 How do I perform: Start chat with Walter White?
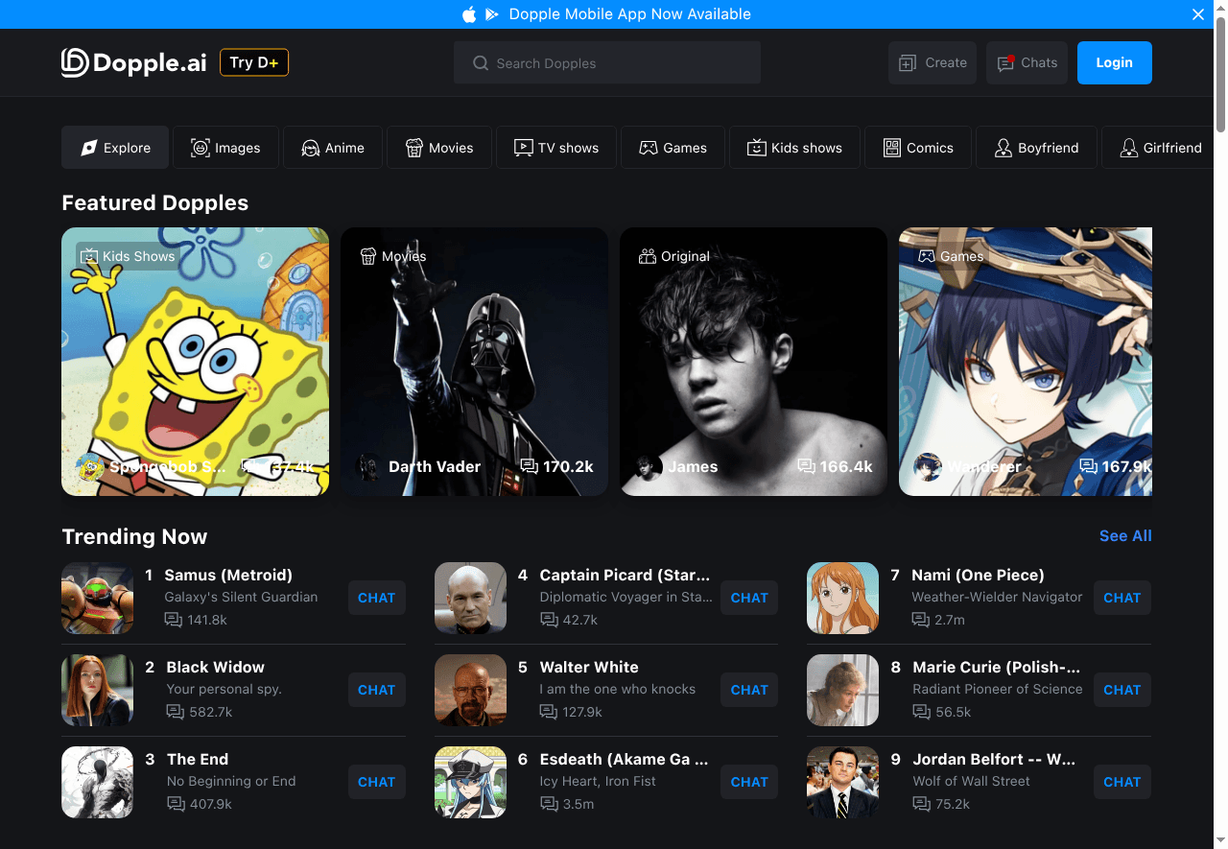click(x=748, y=690)
